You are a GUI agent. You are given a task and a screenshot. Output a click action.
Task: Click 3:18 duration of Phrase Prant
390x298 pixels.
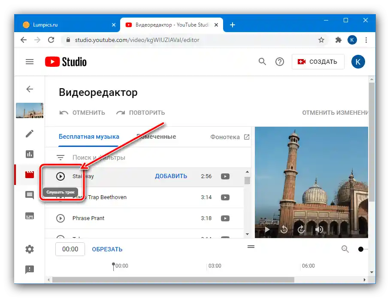(206, 218)
